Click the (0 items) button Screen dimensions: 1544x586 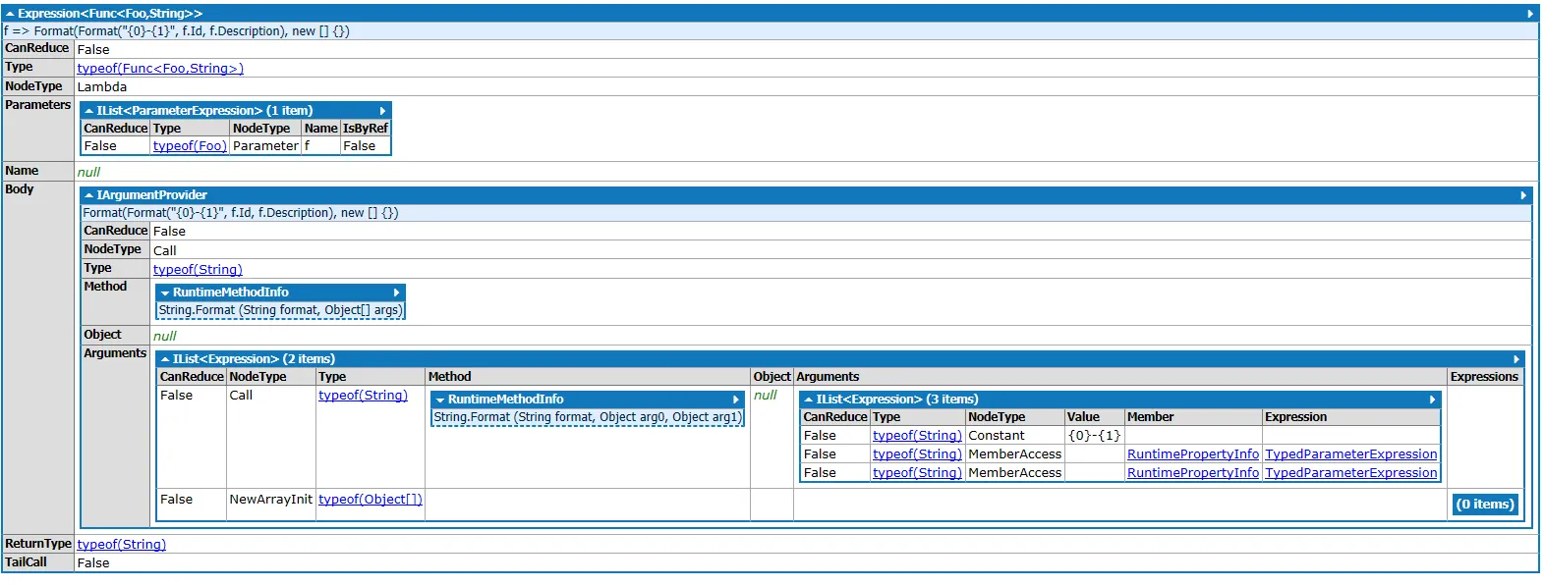(x=1485, y=505)
